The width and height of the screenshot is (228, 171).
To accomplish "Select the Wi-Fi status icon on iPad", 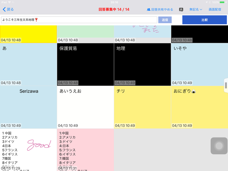I will (10, 2).
